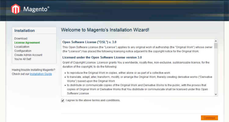This screenshot has height=122, width=229.
Task: Click the 'to reproduce the Original Work' bullet
Action: 118,73
